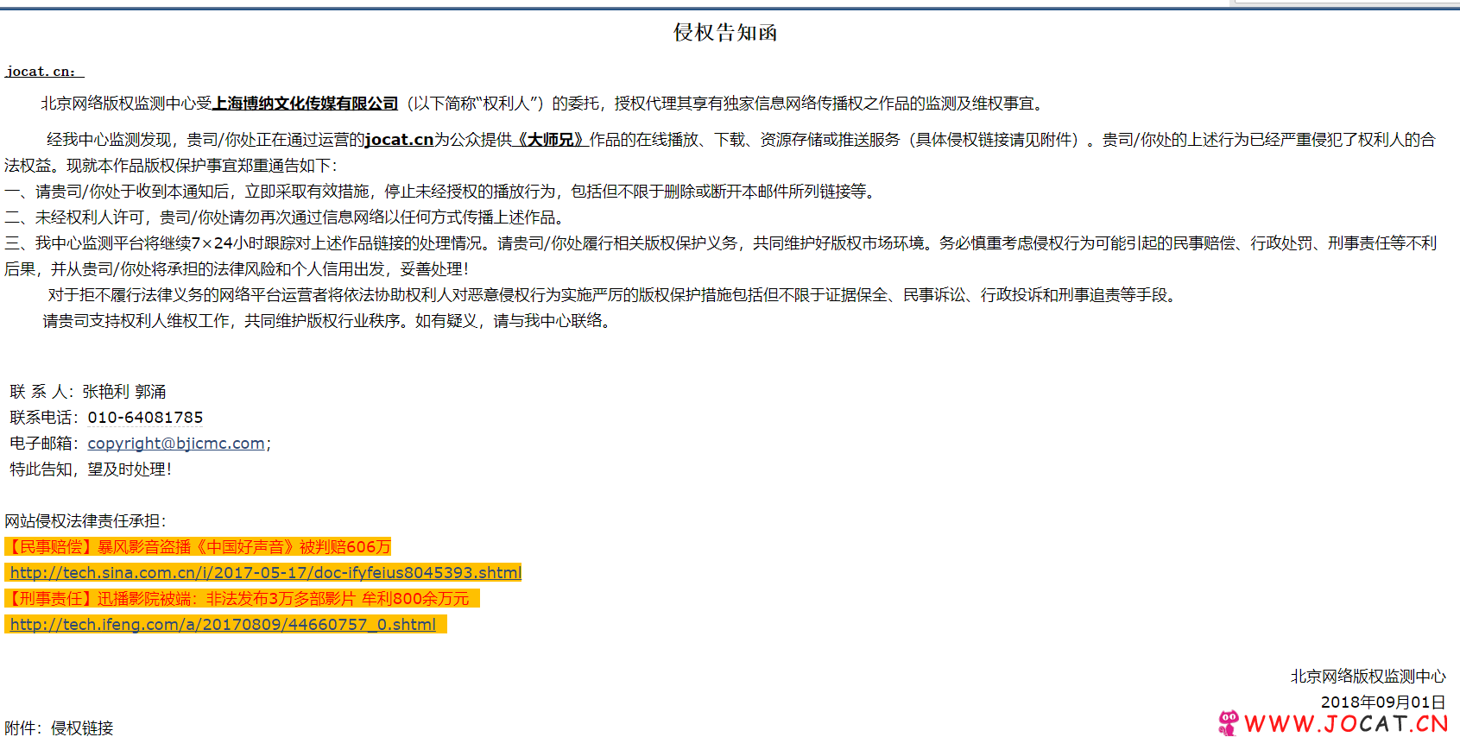Click the underlined 《大师兄》 work title
Image resolution: width=1460 pixels, height=737 pixels.
[x=551, y=140]
